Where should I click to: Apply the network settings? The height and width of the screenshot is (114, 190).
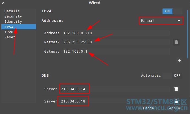(x=174, y=108)
